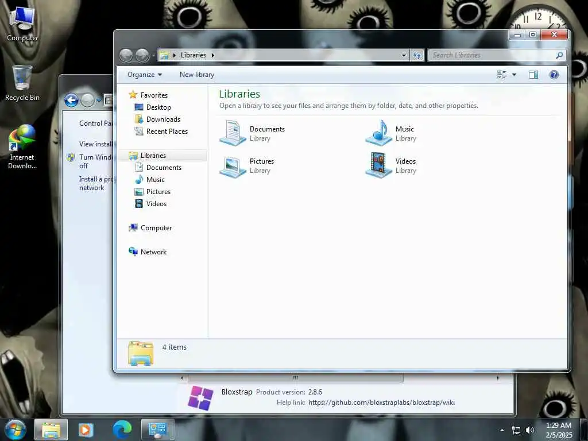Expand the address bar history dropdown
588x441 pixels.
[404, 56]
